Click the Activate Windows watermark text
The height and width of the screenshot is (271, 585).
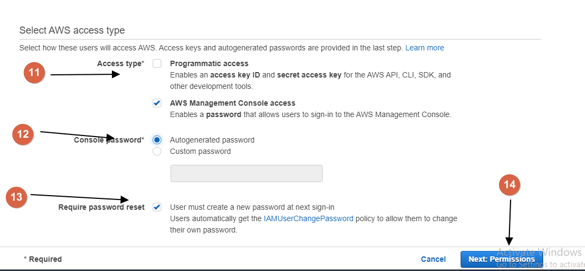point(539,252)
